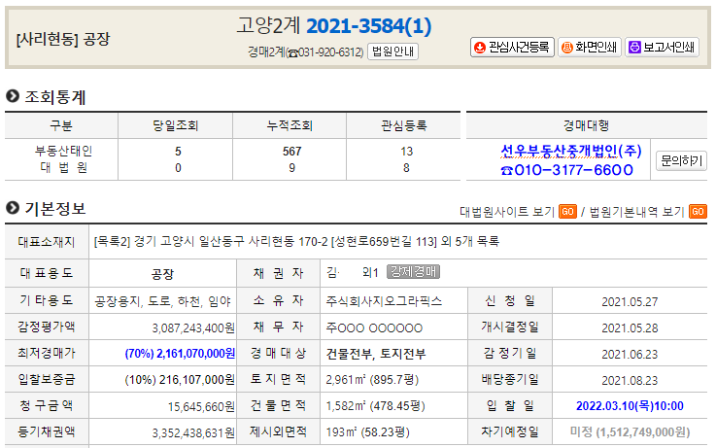Click the appraisal value 3,087,243,400원
The width and height of the screenshot is (716, 448).
193,327
